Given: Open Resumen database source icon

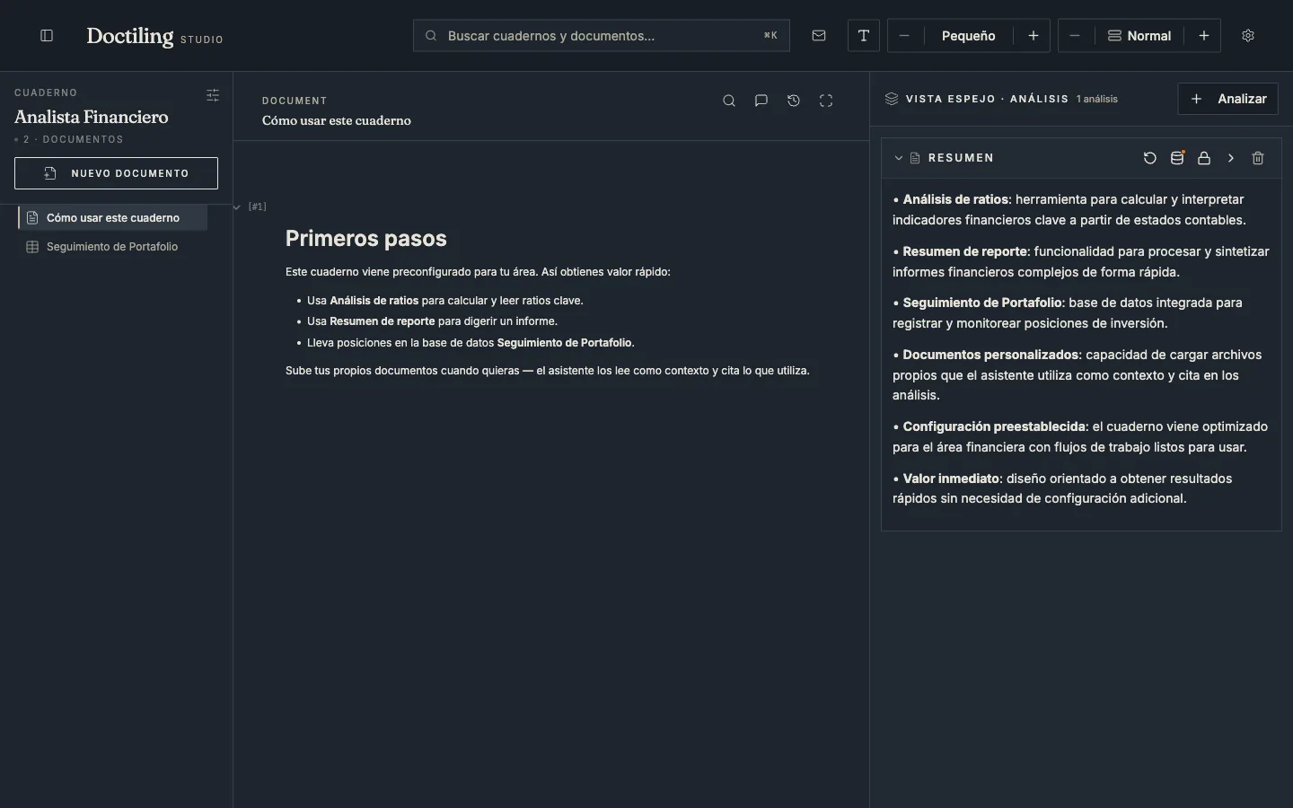Looking at the screenshot, I should point(1177,158).
